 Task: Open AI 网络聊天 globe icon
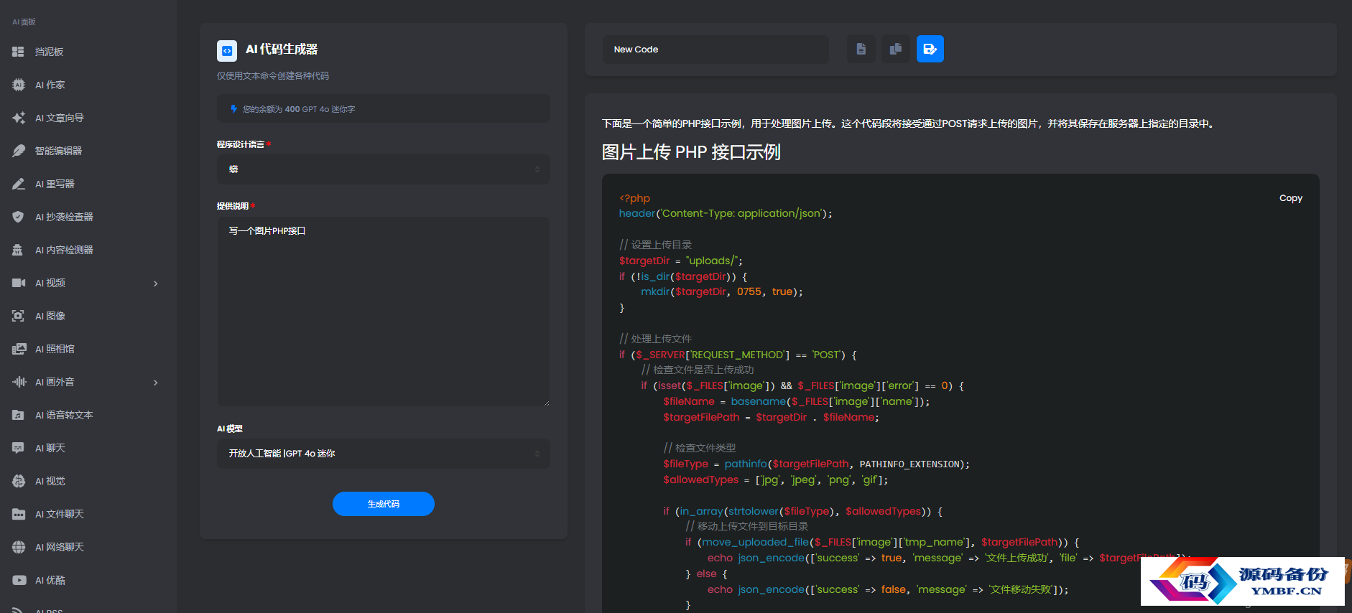(x=19, y=547)
